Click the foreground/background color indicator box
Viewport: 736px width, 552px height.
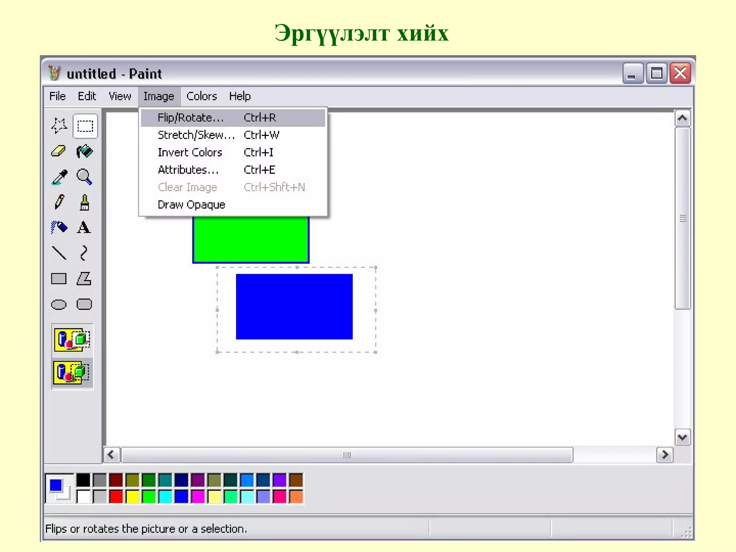pyautogui.click(x=59, y=488)
